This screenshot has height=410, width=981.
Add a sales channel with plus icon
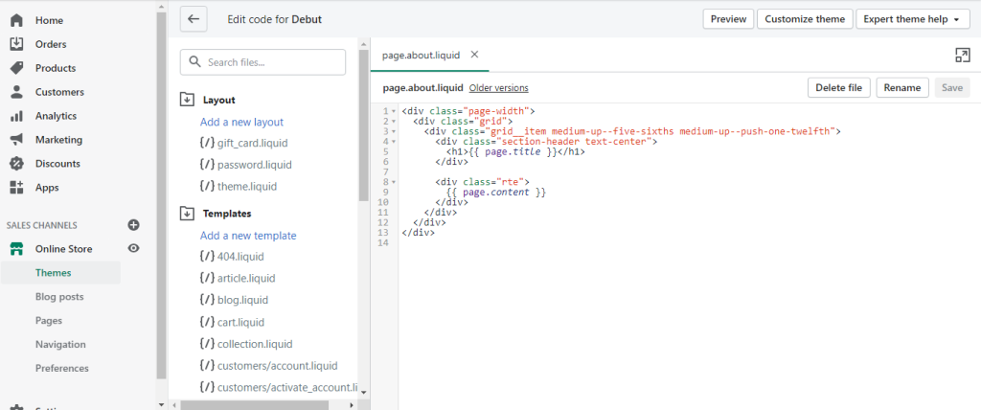[x=133, y=225]
